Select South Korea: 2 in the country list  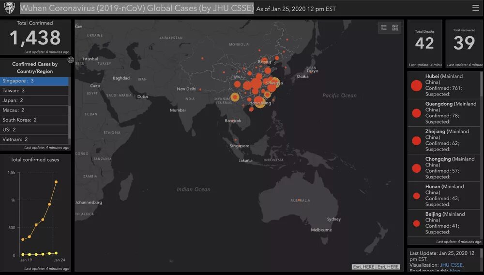click(34, 120)
